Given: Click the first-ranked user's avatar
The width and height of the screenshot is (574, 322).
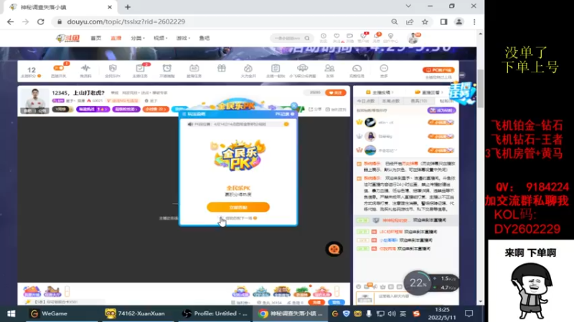Looking at the screenshot, I should pyautogui.click(x=370, y=122).
